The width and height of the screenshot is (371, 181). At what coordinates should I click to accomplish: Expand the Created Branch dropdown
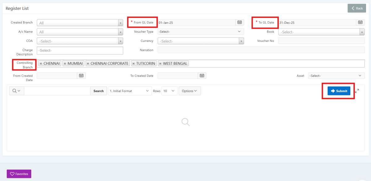121,23
